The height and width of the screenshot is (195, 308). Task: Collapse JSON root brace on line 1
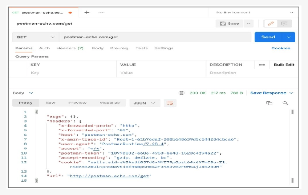click(x=36, y=112)
